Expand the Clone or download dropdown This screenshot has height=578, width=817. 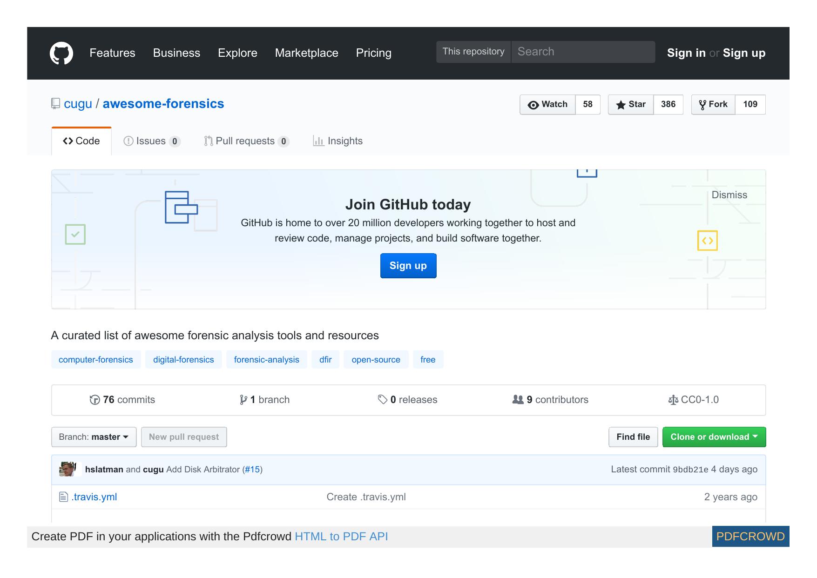click(x=714, y=437)
